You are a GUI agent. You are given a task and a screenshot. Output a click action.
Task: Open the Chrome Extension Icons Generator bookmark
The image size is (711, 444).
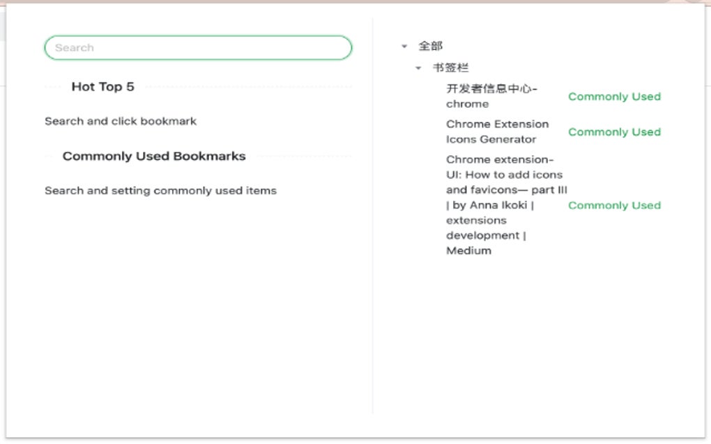coord(497,132)
